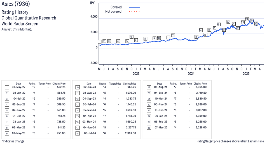Click the blue Covered legend line sample
267x143 pixels.
134,7
